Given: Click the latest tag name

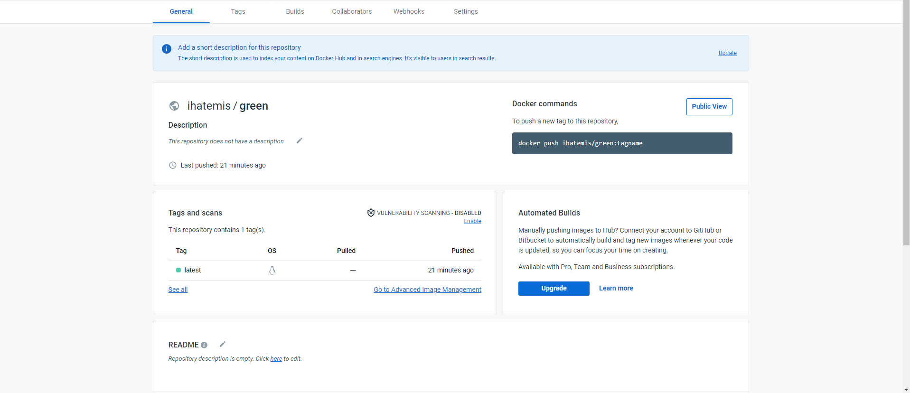Looking at the screenshot, I should tap(193, 270).
